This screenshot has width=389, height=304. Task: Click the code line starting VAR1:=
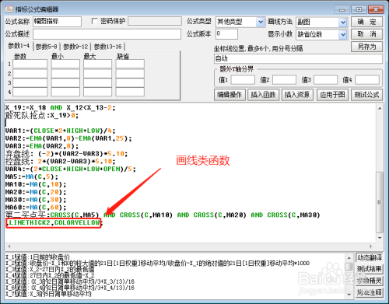tap(60, 131)
